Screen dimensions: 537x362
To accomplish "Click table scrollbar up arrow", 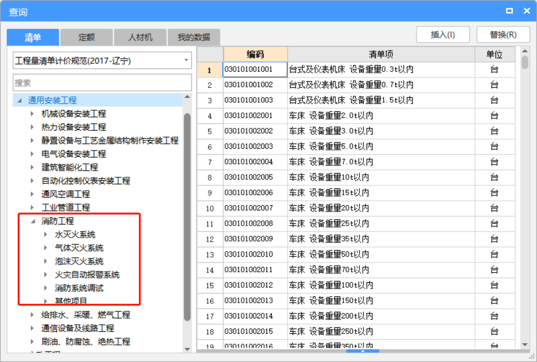I will (x=525, y=51).
